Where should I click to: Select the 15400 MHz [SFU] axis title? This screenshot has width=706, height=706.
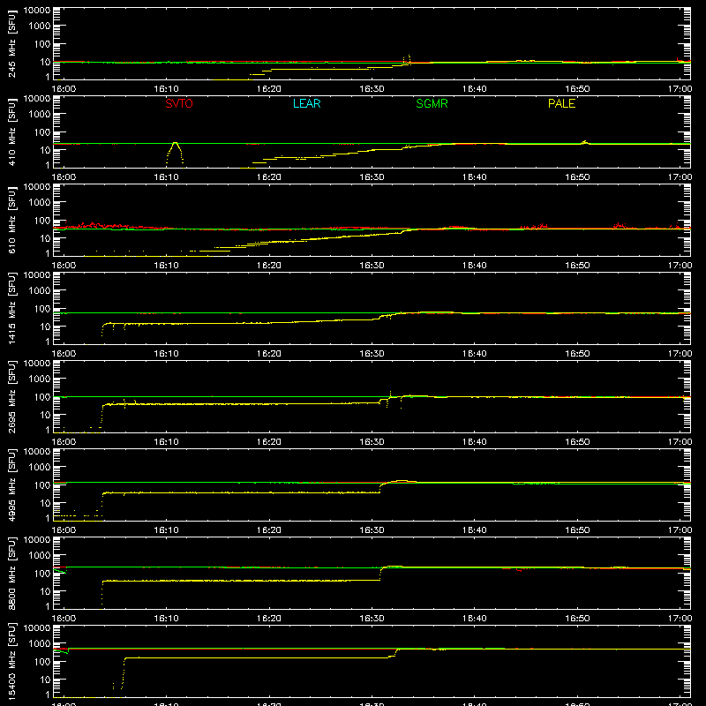(x=11, y=661)
